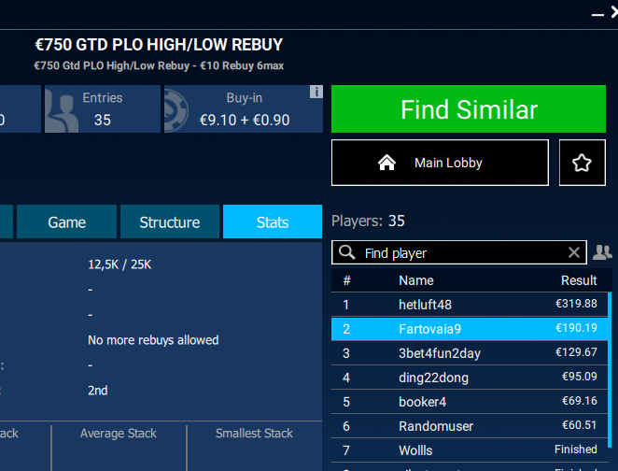Click the €129.67 result value
This screenshot has height=471, width=618.
coord(576,352)
